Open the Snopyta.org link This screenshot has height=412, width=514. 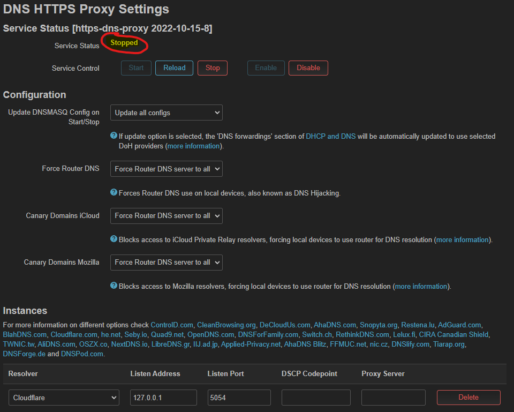pyautogui.click(x=379, y=325)
